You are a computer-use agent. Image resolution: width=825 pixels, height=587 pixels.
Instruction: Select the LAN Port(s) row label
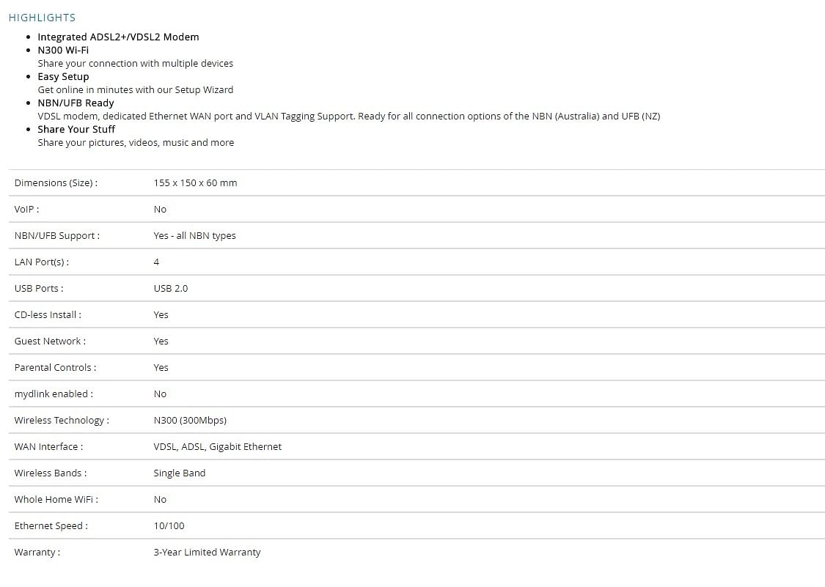click(42, 262)
